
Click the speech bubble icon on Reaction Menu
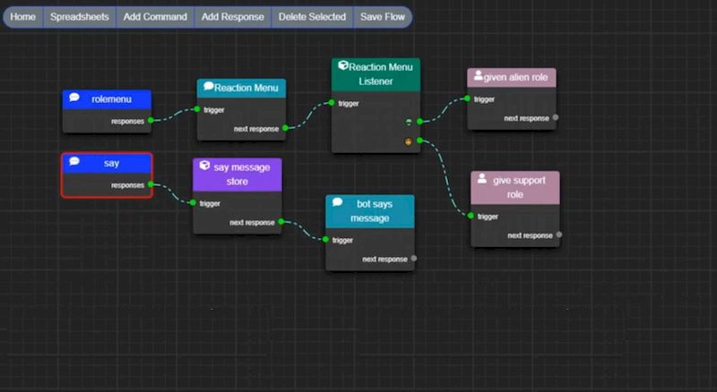[x=209, y=86]
